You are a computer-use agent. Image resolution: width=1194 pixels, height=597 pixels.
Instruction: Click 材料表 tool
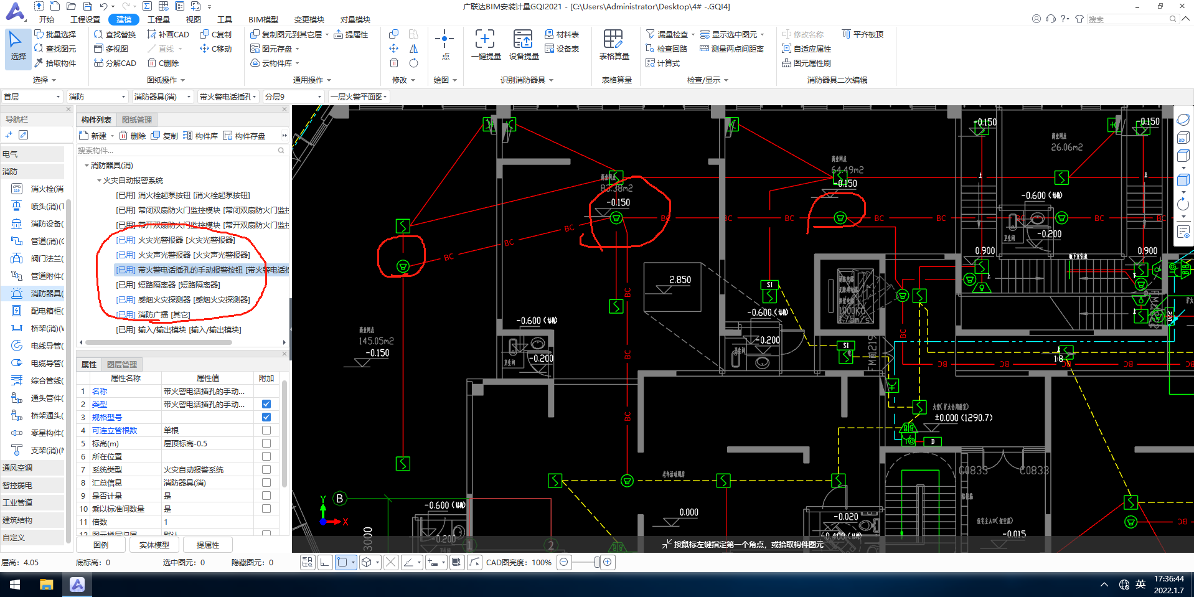pyautogui.click(x=562, y=34)
